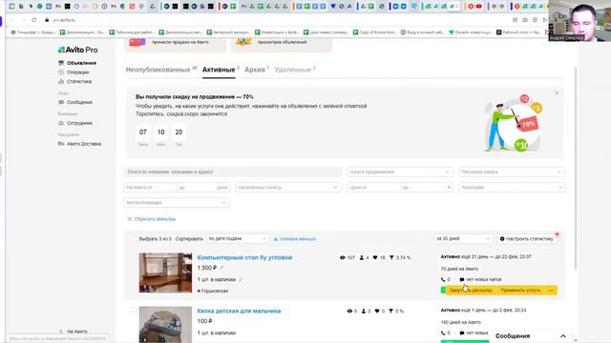611x343 pixels.
Task: Open the sort по дате подачи dropdown
Action: coord(238,239)
